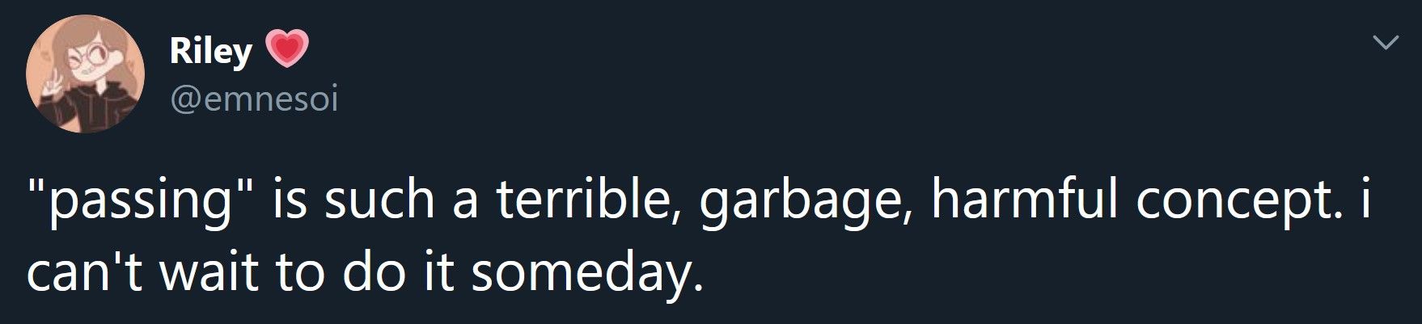Click the pink heart emoji beside Riley
This screenshot has height=324, width=1422.
coord(286,51)
